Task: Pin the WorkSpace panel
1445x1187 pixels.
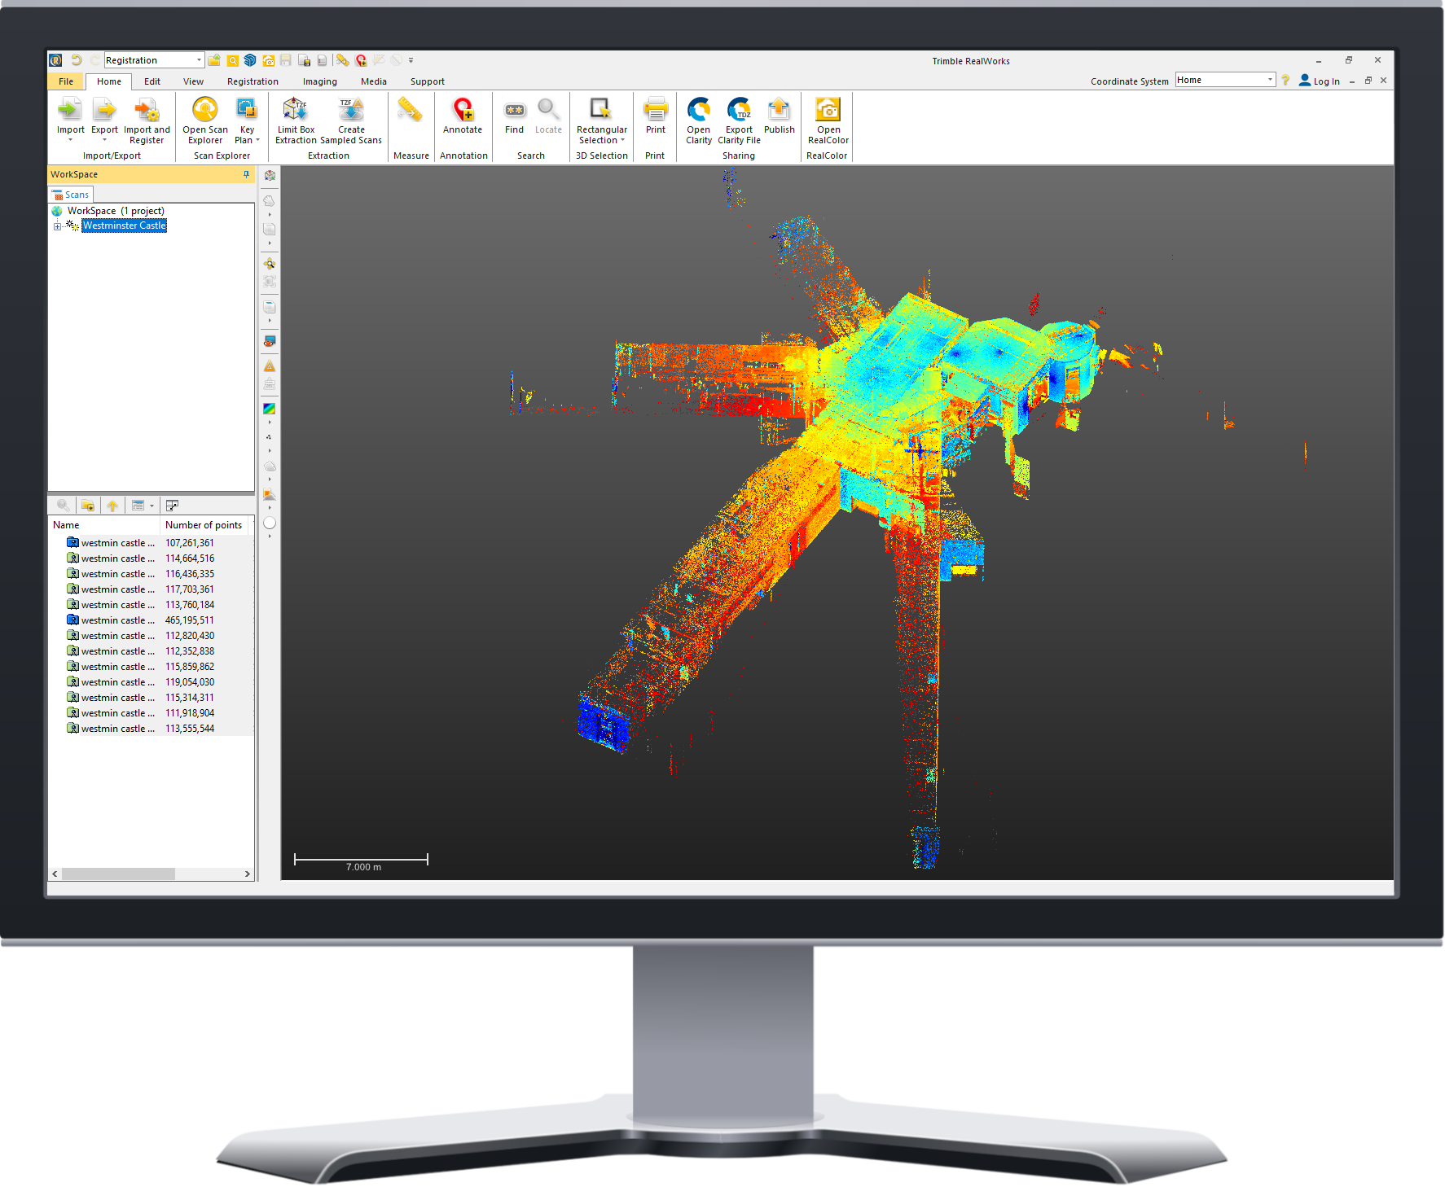Action: tap(244, 173)
